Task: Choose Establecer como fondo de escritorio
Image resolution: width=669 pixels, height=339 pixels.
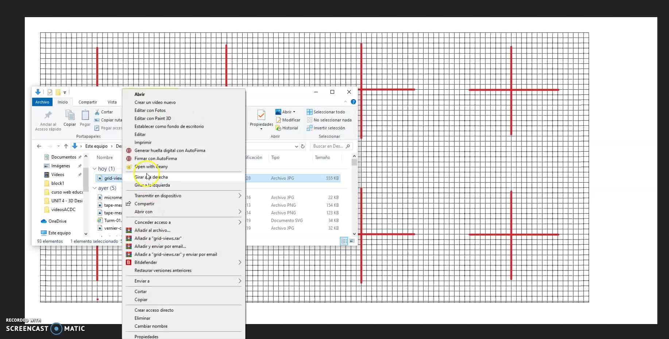Action: pos(169,126)
